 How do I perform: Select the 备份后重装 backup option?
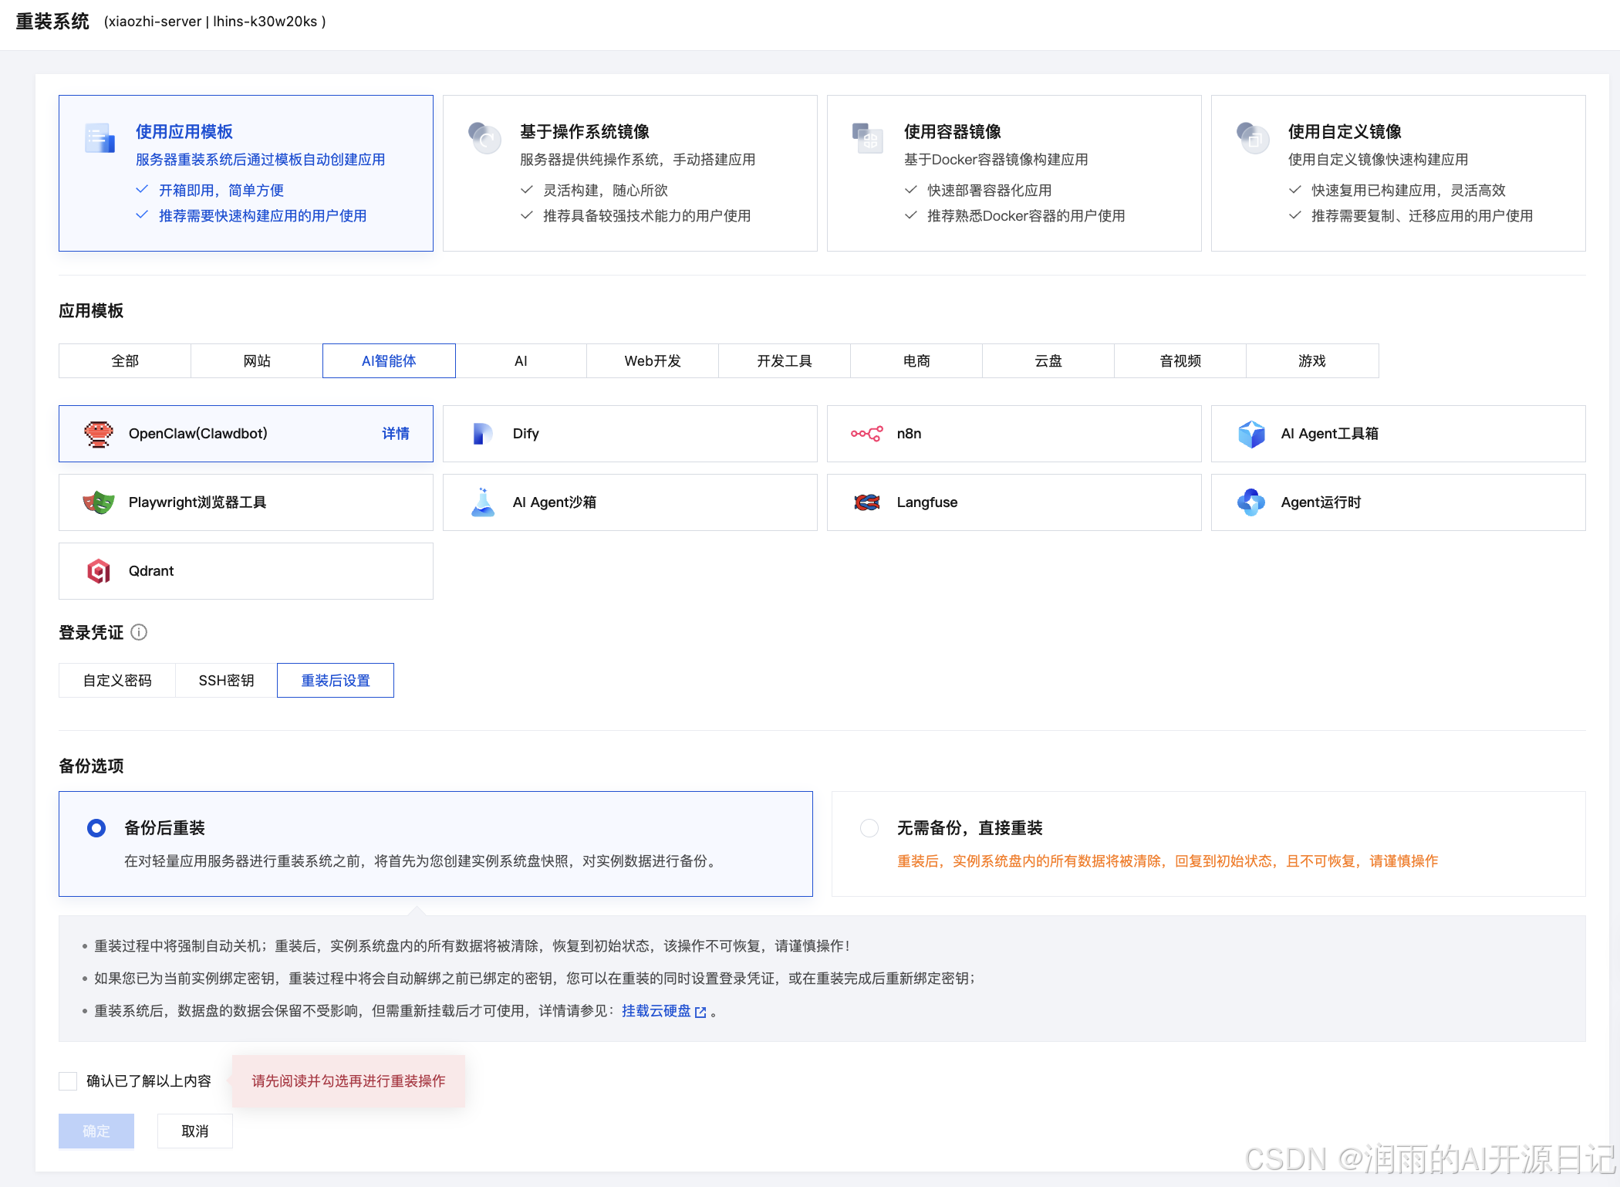click(x=96, y=827)
